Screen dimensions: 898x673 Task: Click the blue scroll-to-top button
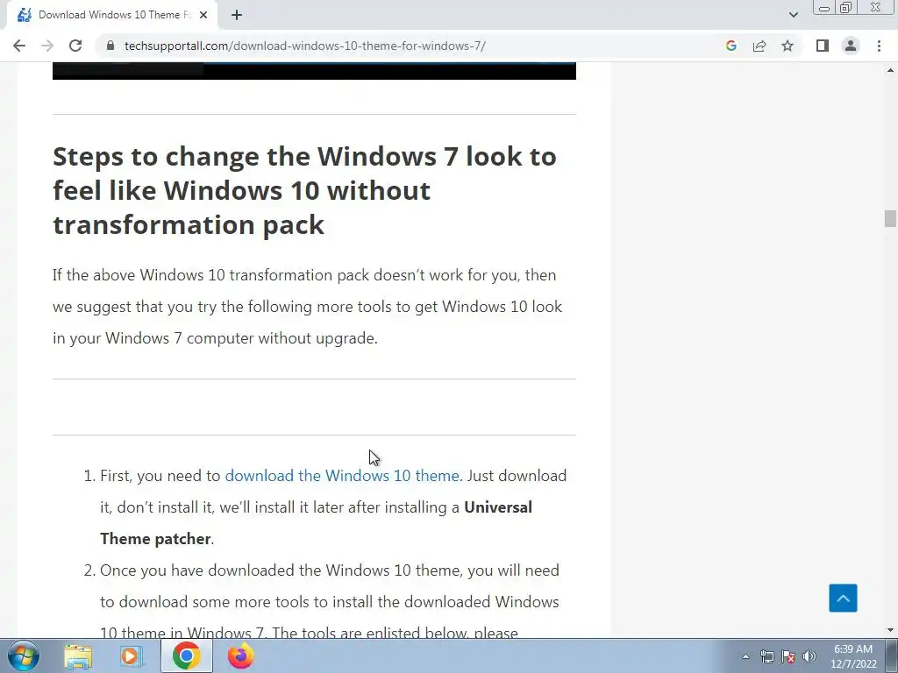click(843, 598)
